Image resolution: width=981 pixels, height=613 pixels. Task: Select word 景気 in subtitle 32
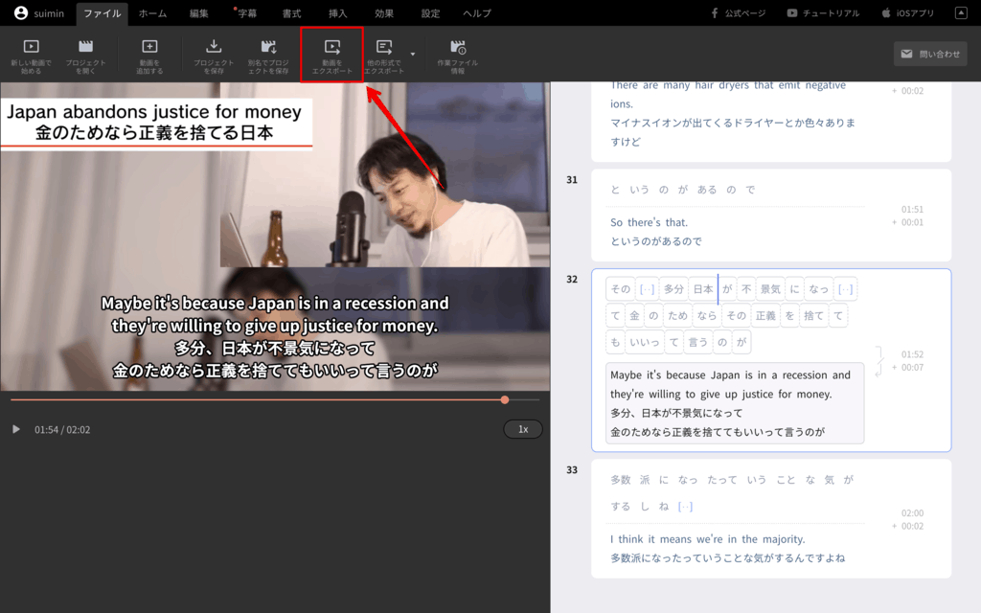click(770, 289)
